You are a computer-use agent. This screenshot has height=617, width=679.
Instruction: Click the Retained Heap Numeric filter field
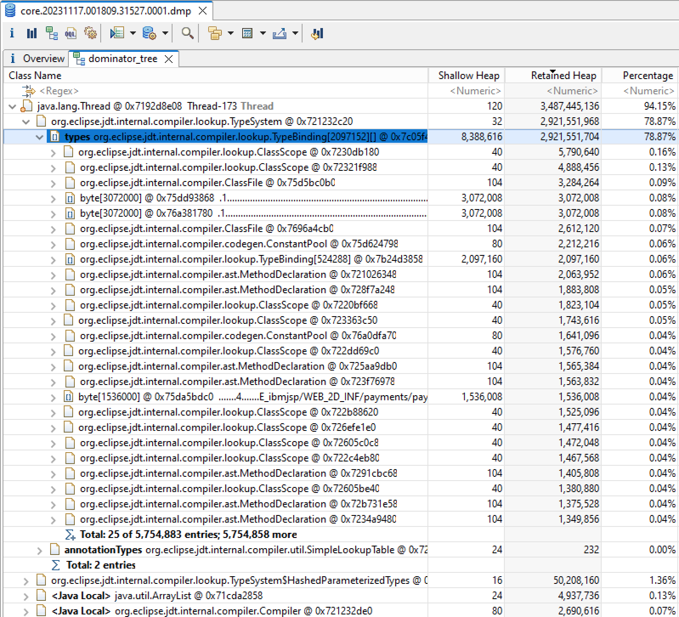[x=553, y=91]
